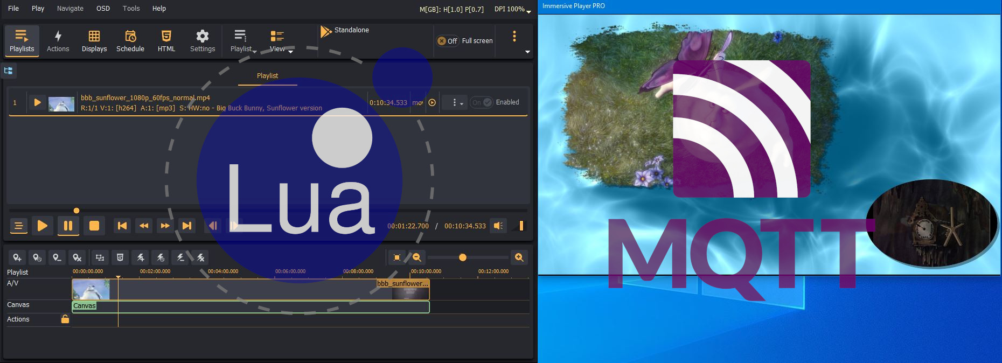Click the action settings lightning icon

click(161, 257)
